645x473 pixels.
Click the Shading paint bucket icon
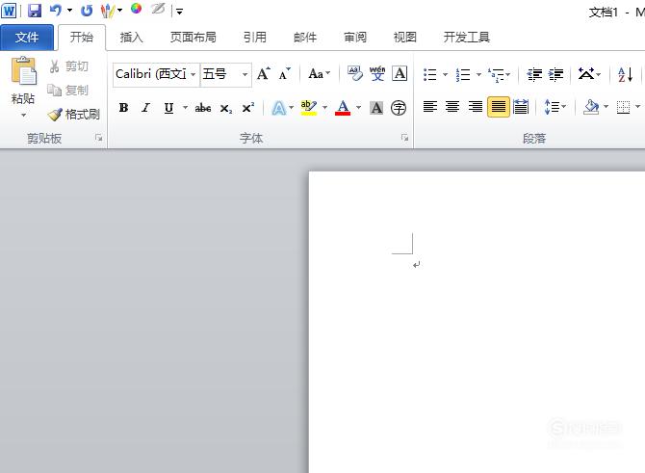[x=591, y=107]
